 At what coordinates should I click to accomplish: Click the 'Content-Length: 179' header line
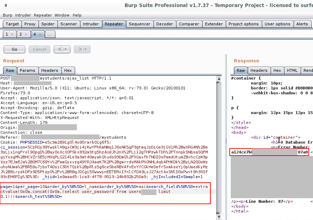coord(24,122)
